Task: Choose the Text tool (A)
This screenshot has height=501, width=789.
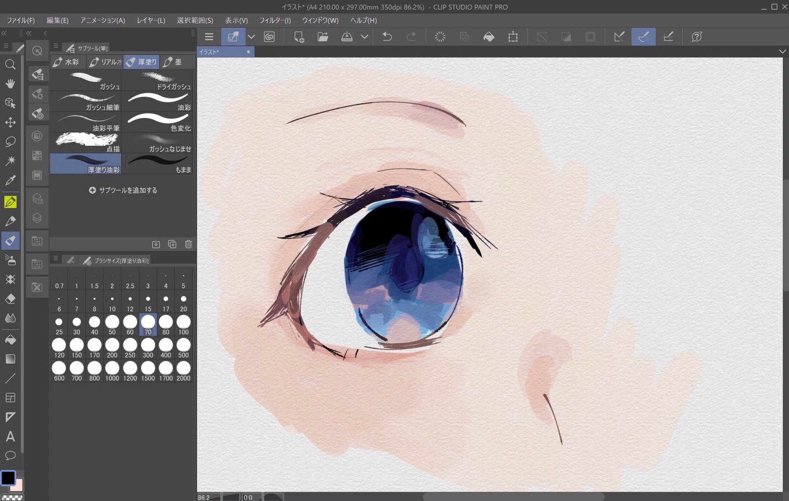Action: pyautogui.click(x=10, y=436)
